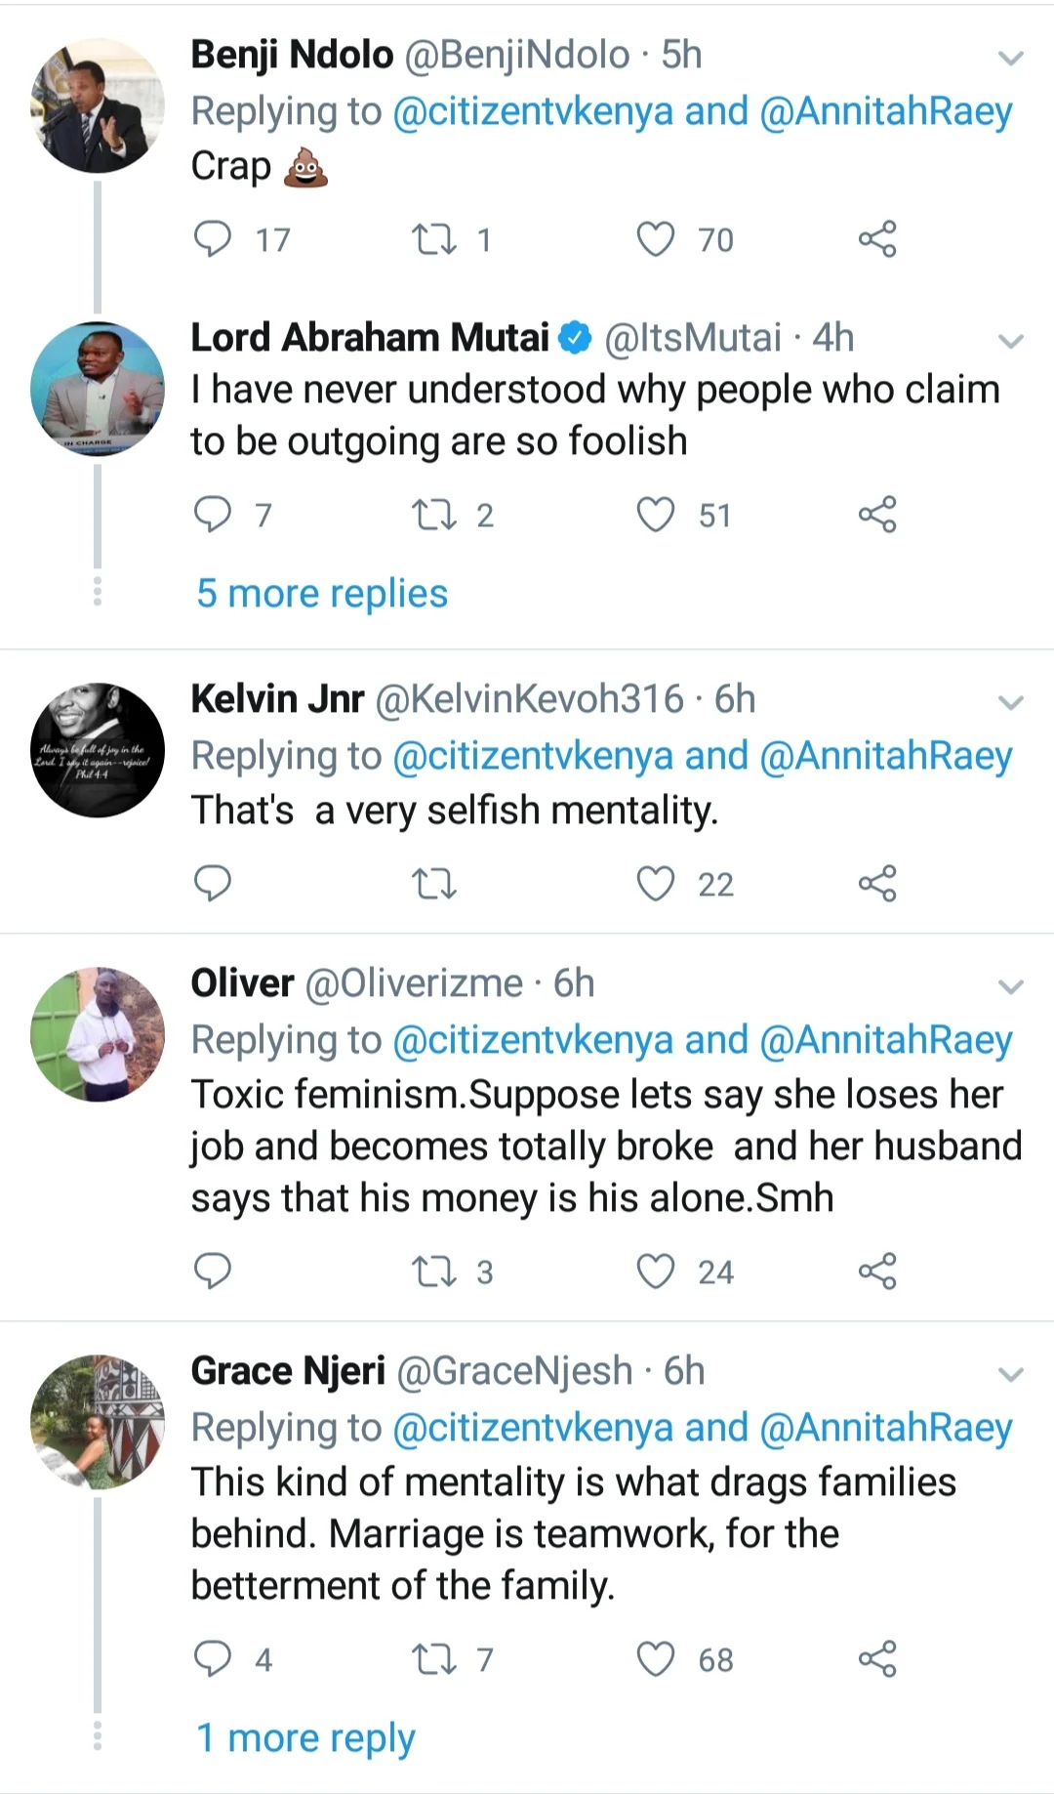Open chevron menu on Oliver's tweet

pos(1011,986)
